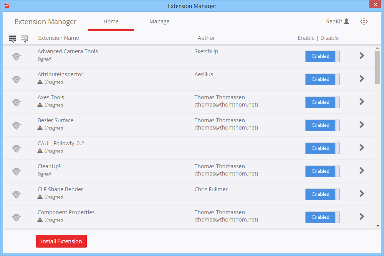Disable the CleanUp³ extension toggle
The image size is (384, 256).
pyautogui.click(x=322, y=171)
